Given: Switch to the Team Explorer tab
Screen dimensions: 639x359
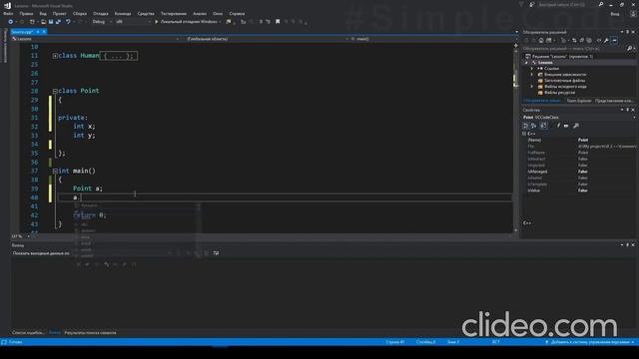Looking at the screenshot, I should 579,101.
